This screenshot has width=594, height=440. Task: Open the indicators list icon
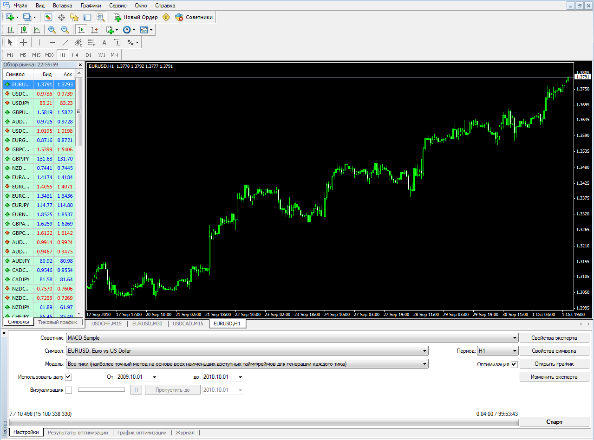click(110, 30)
